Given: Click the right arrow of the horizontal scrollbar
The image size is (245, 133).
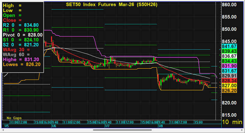Looking at the screenshot, I should (243, 130).
